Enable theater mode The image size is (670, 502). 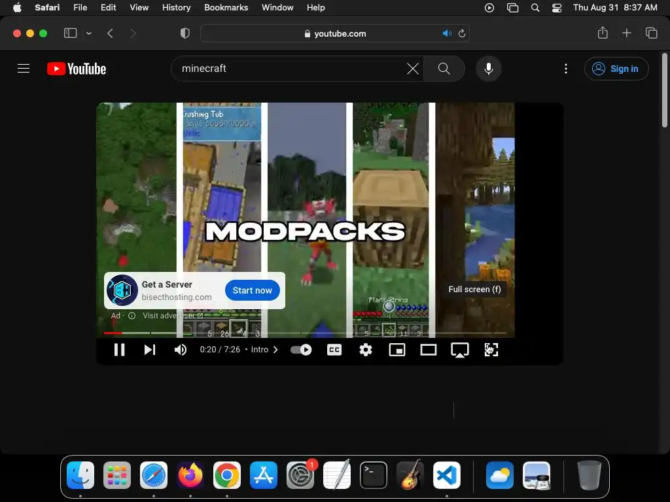pos(428,350)
